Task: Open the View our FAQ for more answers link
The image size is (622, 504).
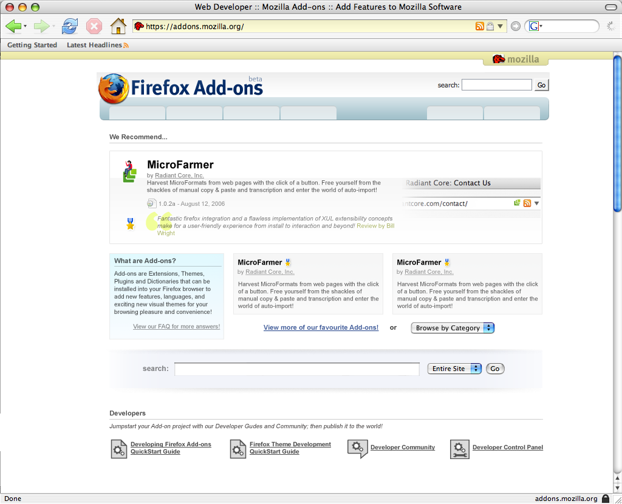Action: click(x=177, y=326)
